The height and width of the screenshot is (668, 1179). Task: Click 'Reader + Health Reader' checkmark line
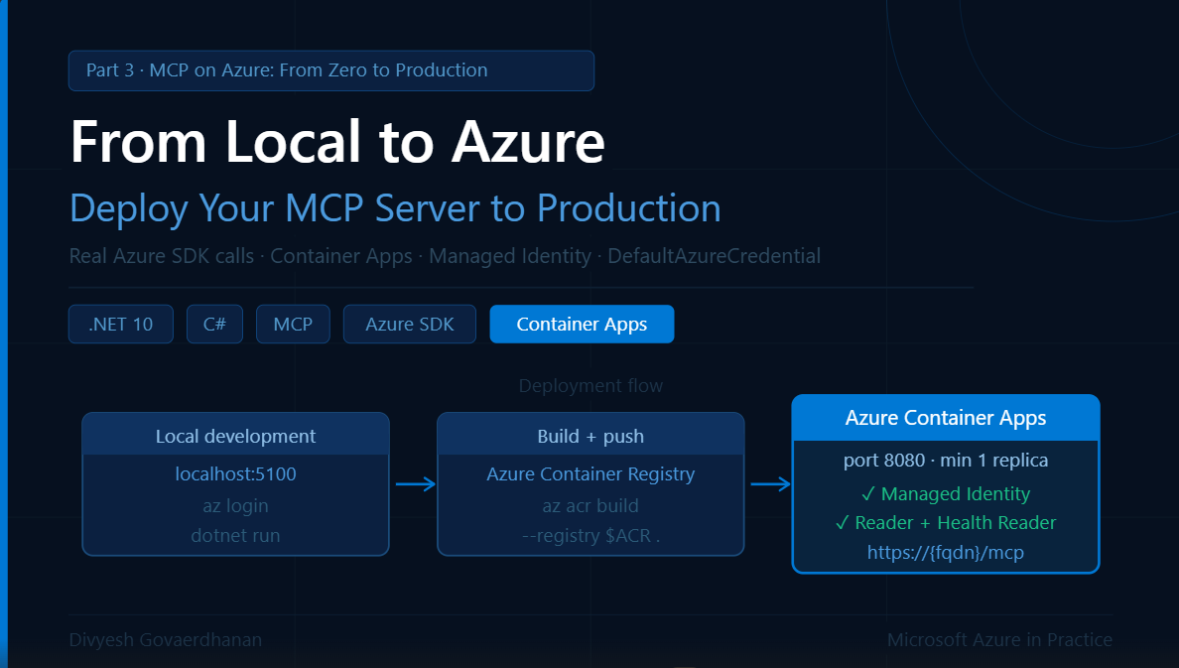(946, 523)
